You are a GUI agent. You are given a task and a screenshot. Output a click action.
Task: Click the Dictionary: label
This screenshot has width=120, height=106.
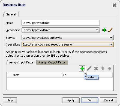pyautogui.click(x=13, y=30)
